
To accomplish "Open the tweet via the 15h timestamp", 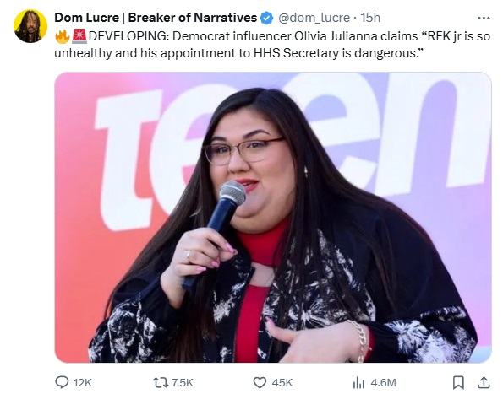I will pyautogui.click(x=370, y=18).
